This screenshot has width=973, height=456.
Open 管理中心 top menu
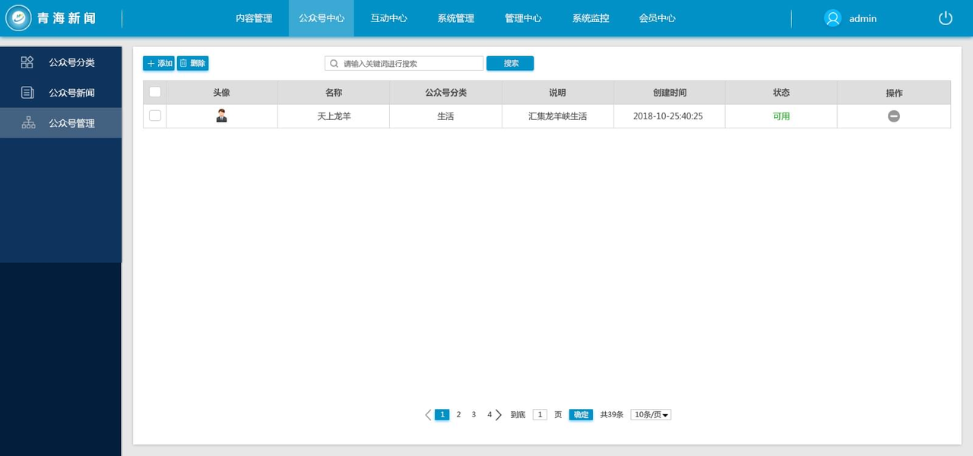[x=524, y=18]
